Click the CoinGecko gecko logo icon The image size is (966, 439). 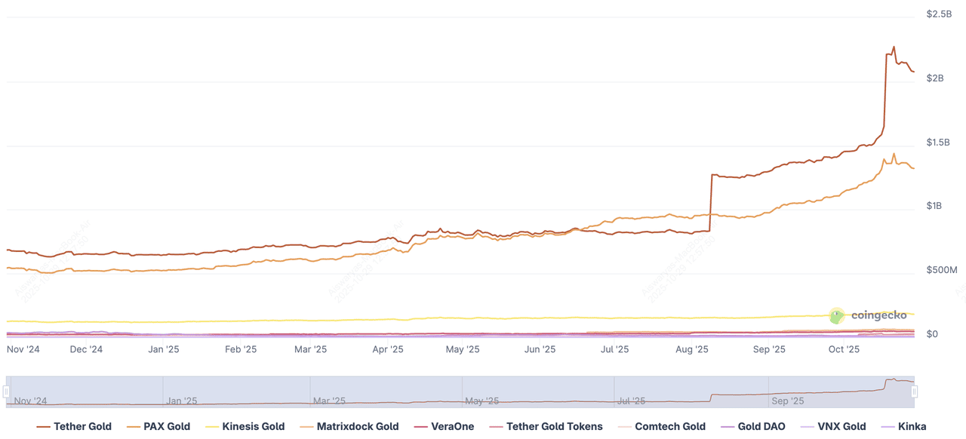coord(837,316)
